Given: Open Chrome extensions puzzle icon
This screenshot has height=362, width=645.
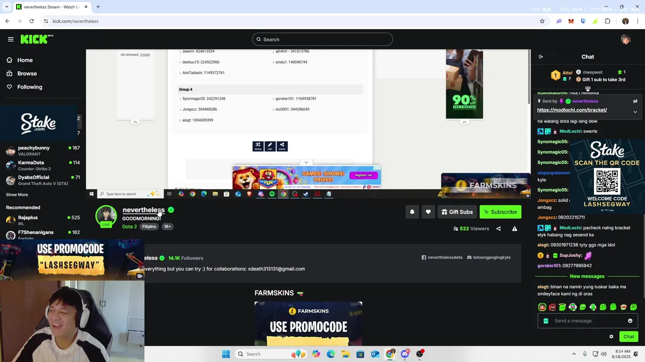Looking at the screenshot, I should pyautogui.click(x=607, y=21).
